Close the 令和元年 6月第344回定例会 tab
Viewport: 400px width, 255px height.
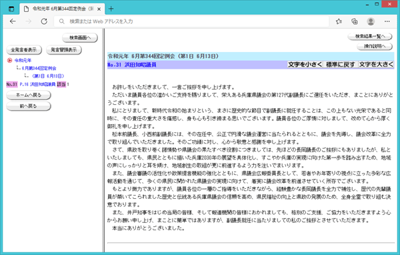click(99, 9)
